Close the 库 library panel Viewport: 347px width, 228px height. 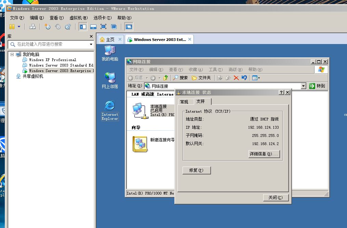[x=91, y=36]
